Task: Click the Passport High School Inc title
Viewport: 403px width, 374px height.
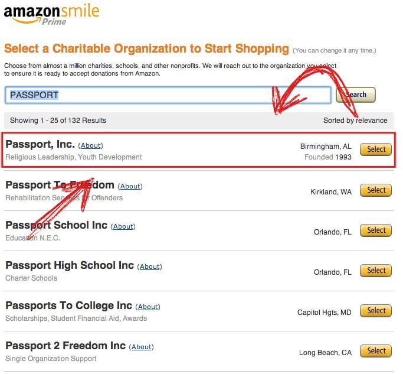Action: coord(70,265)
